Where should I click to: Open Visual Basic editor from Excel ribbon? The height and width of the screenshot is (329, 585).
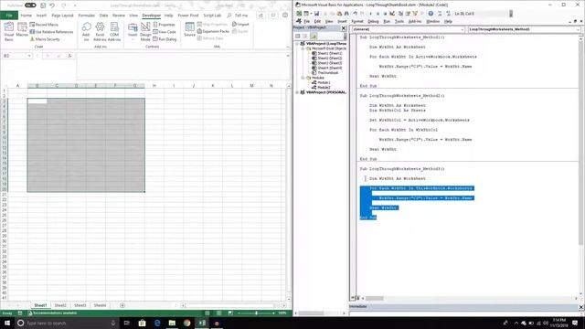click(8, 31)
